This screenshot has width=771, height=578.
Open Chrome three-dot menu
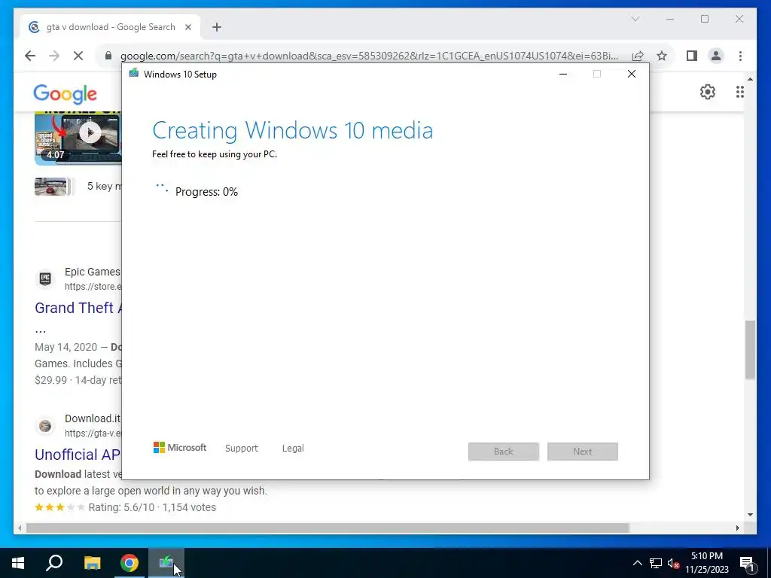[x=740, y=56]
